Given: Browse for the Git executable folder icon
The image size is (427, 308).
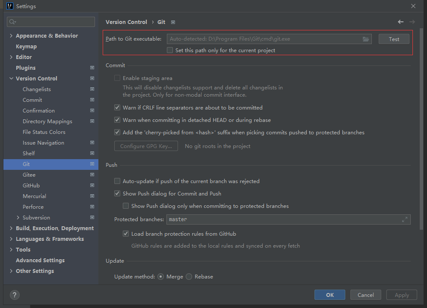Looking at the screenshot, I should point(366,39).
